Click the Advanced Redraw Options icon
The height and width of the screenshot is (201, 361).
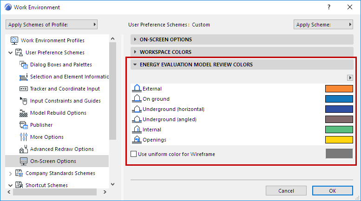point(24,149)
